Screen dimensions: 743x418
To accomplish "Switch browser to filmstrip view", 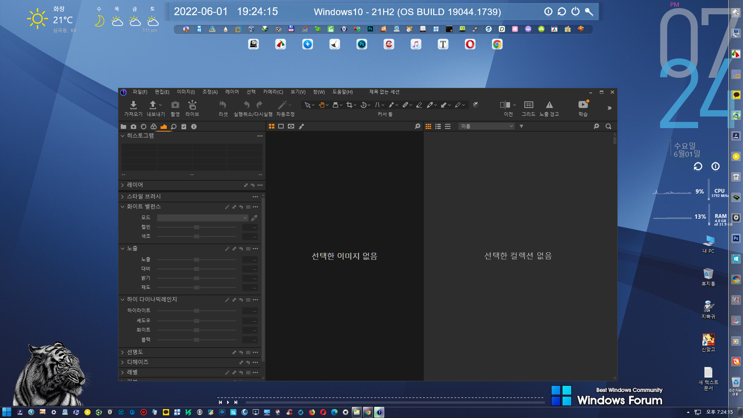I will 448,126.
